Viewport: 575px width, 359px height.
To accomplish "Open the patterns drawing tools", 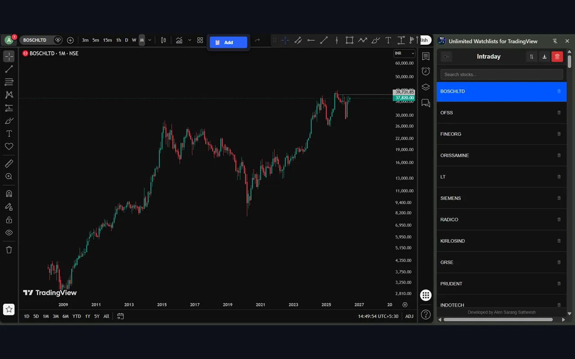I will 9,95.
